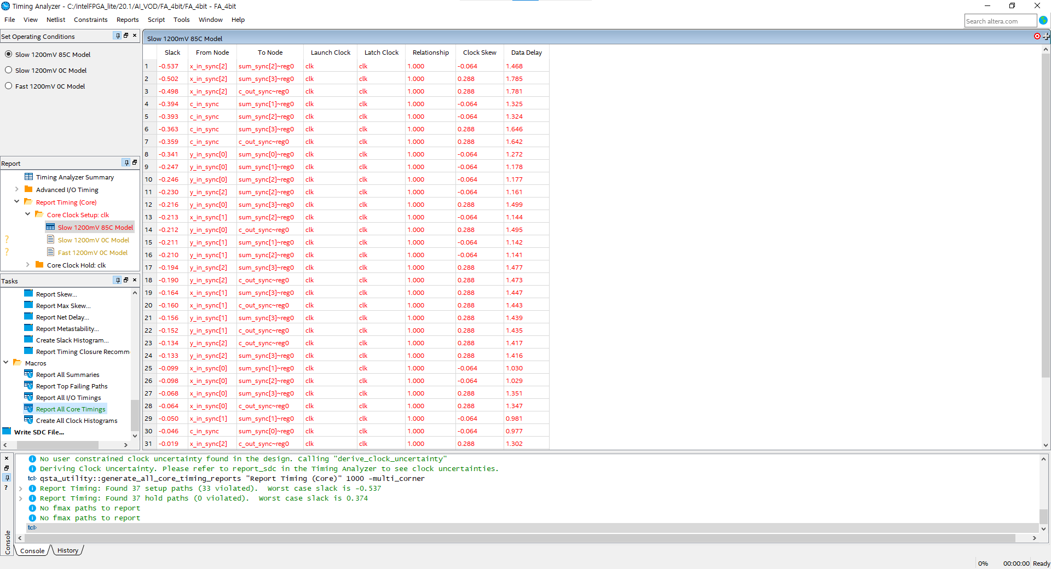Open the Tools menu
Viewport: 1051px width, 569px height.
[181, 20]
